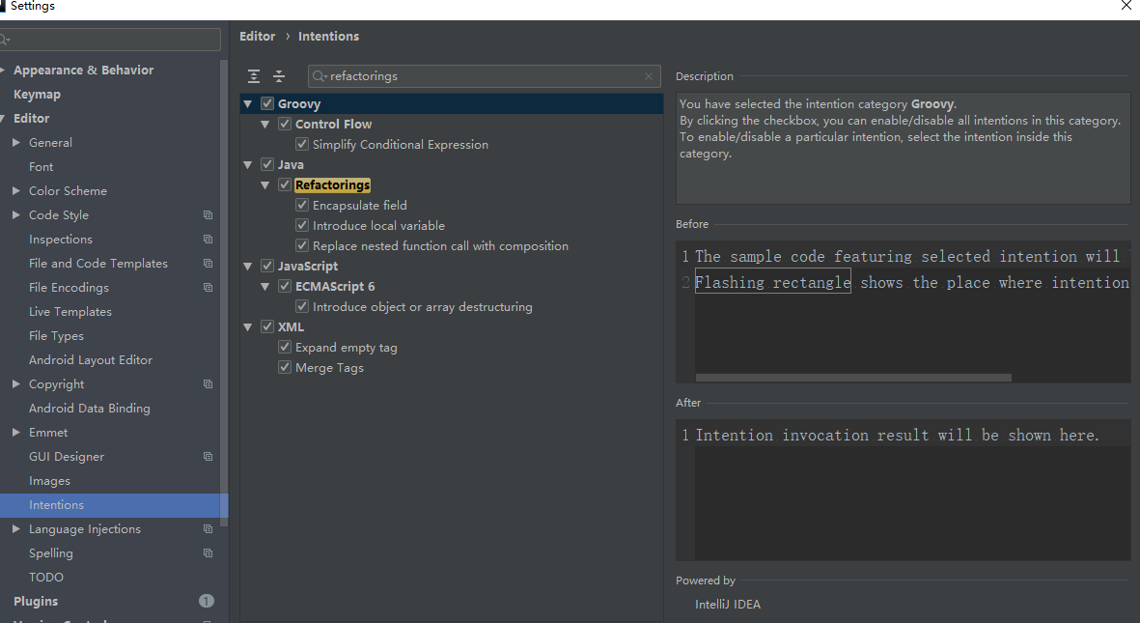The image size is (1140, 623).
Task: Click the Editor breadcrumb link
Action: coord(257,37)
